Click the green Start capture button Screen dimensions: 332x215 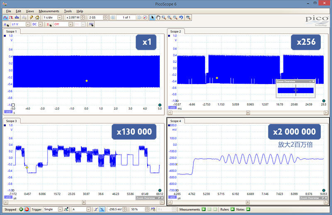21,209
